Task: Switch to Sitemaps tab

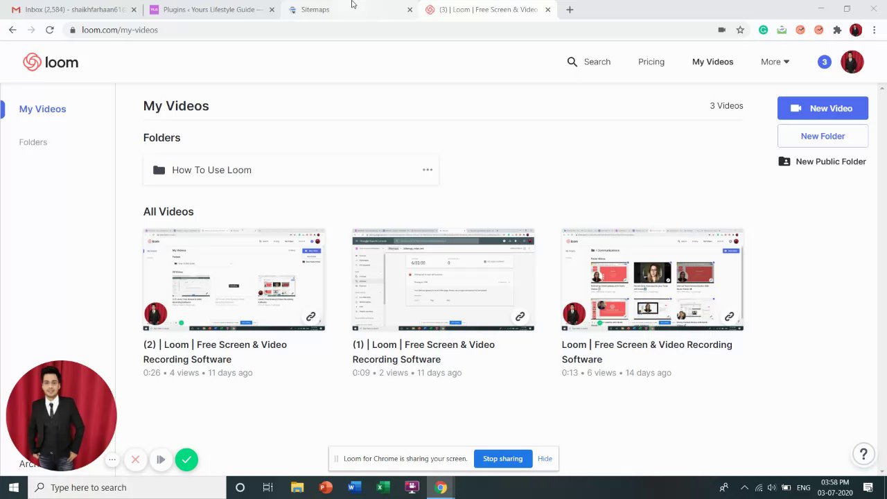Action: 350,10
